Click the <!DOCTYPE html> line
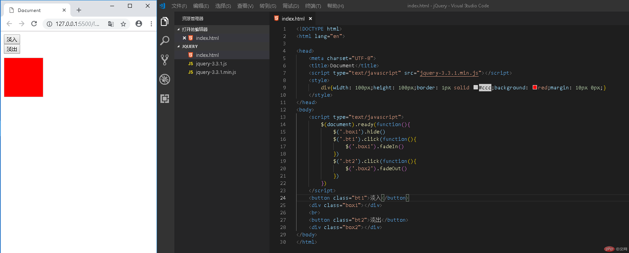Image resolution: width=629 pixels, height=253 pixels. (319, 29)
